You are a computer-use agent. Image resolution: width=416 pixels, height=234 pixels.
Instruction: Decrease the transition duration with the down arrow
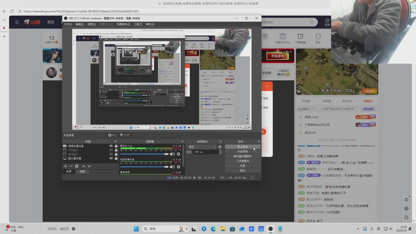(220, 153)
